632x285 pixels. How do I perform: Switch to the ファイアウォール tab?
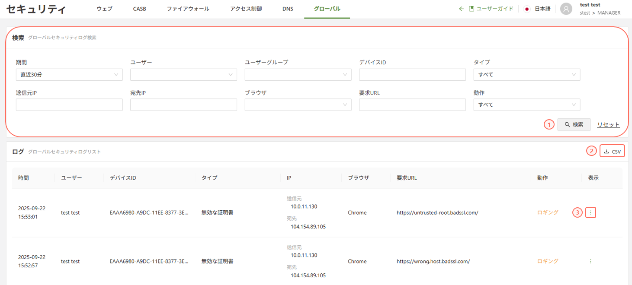[188, 9]
